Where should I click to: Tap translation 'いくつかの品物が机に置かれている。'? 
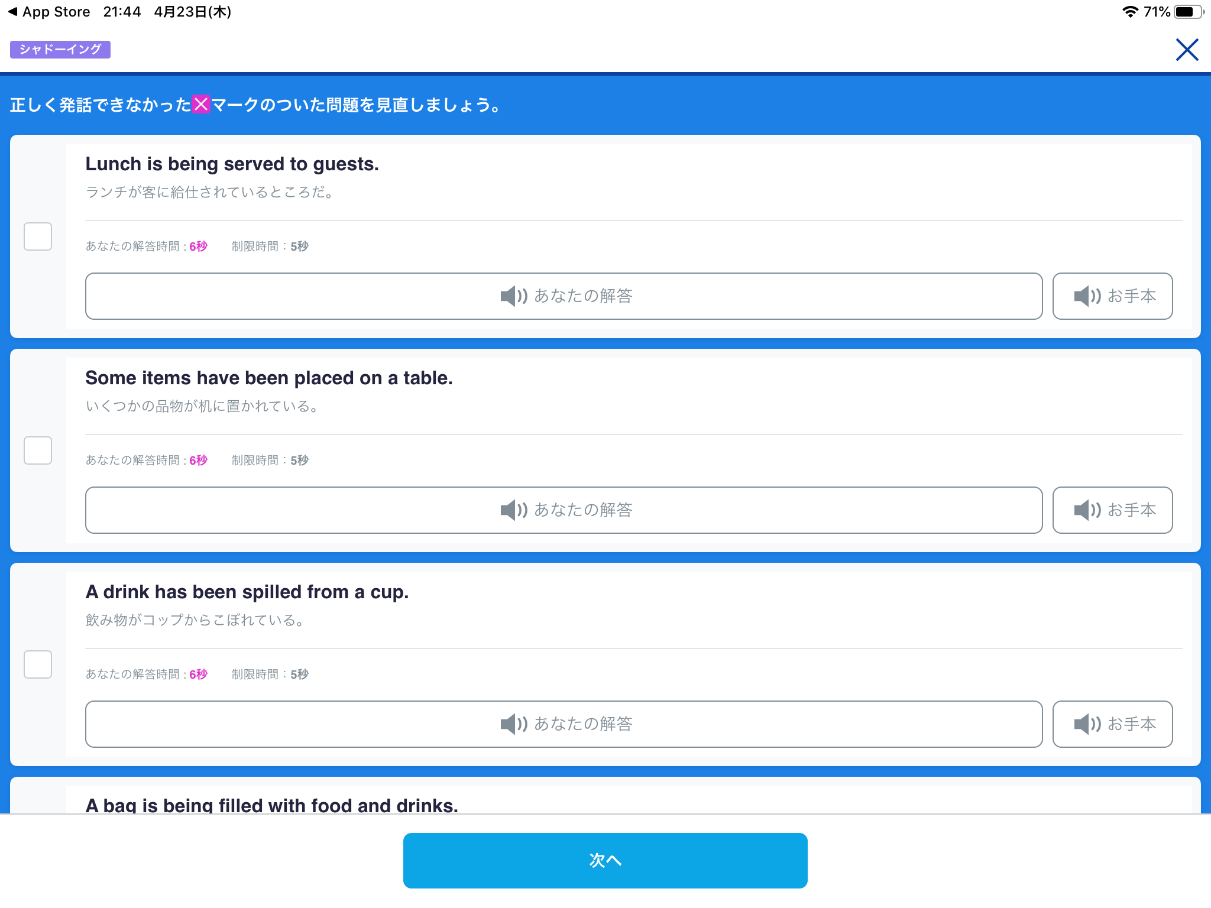click(203, 406)
